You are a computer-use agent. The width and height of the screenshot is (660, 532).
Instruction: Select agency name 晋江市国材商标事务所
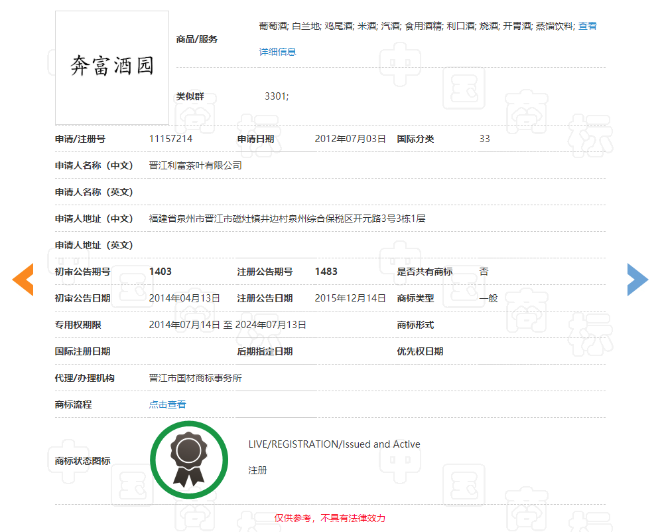(195, 378)
